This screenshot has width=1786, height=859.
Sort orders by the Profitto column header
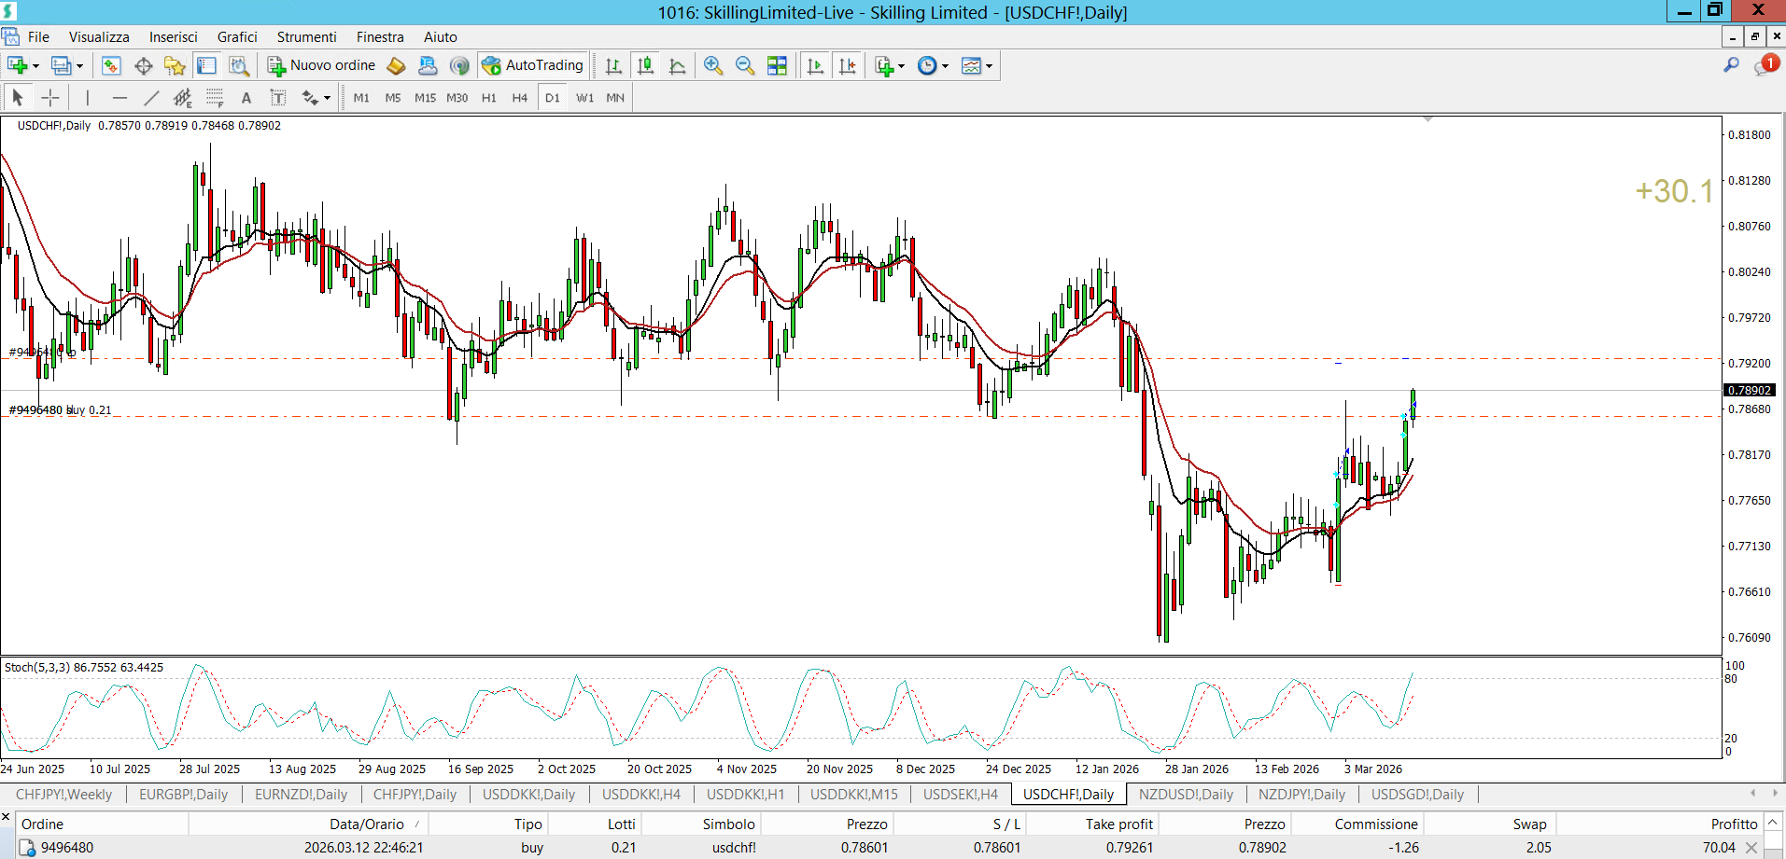(1734, 824)
